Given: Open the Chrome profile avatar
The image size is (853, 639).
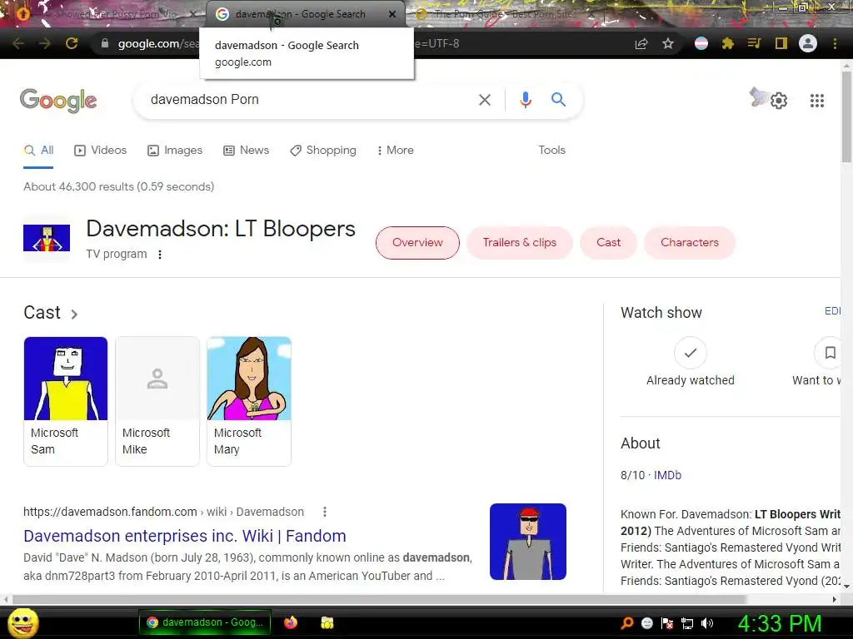Looking at the screenshot, I should tap(808, 43).
